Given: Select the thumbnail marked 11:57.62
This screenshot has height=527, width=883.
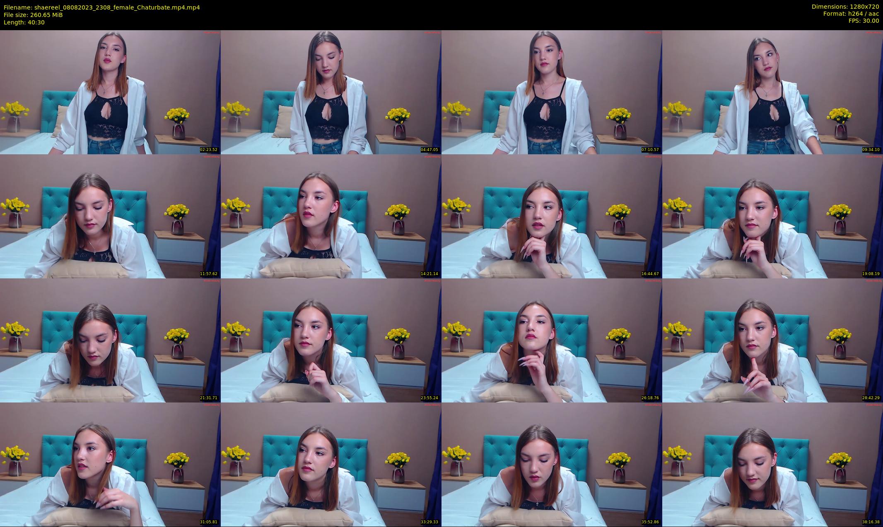Looking at the screenshot, I should pyautogui.click(x=110, y=216).
